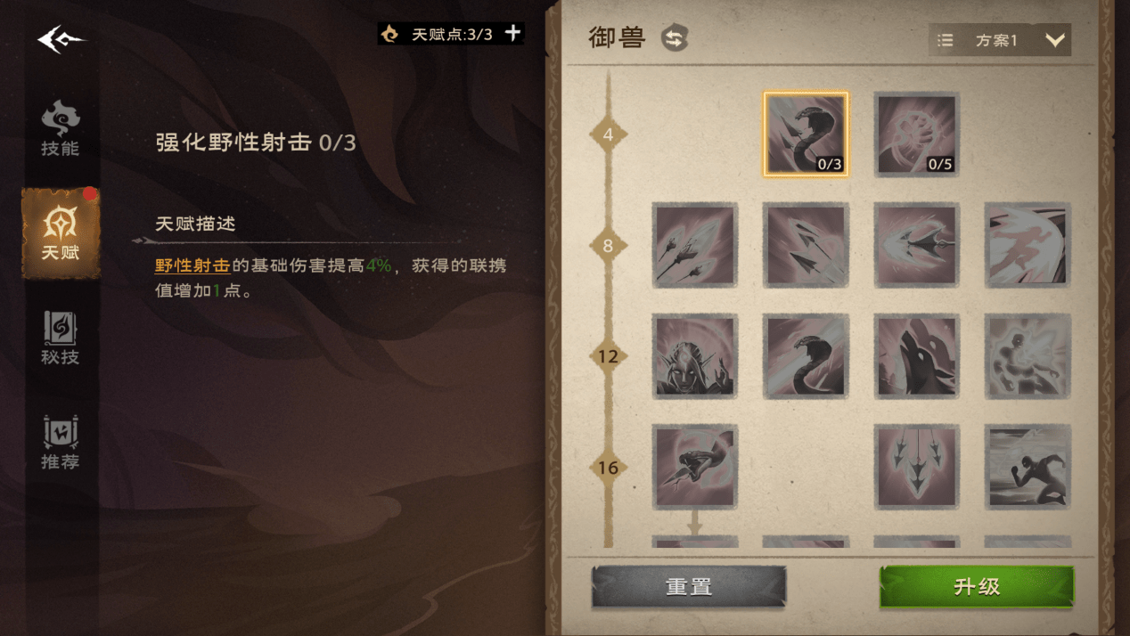This screenshot has width=1130, height=636.
Task: Select the triple spears talent in row 8
Action: [x=695, y=245]
